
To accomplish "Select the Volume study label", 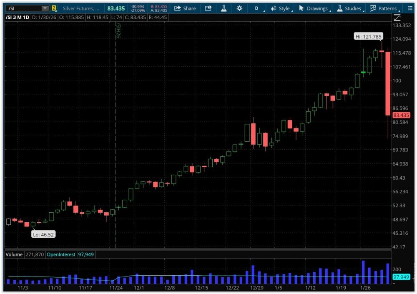I will point(13,254).
